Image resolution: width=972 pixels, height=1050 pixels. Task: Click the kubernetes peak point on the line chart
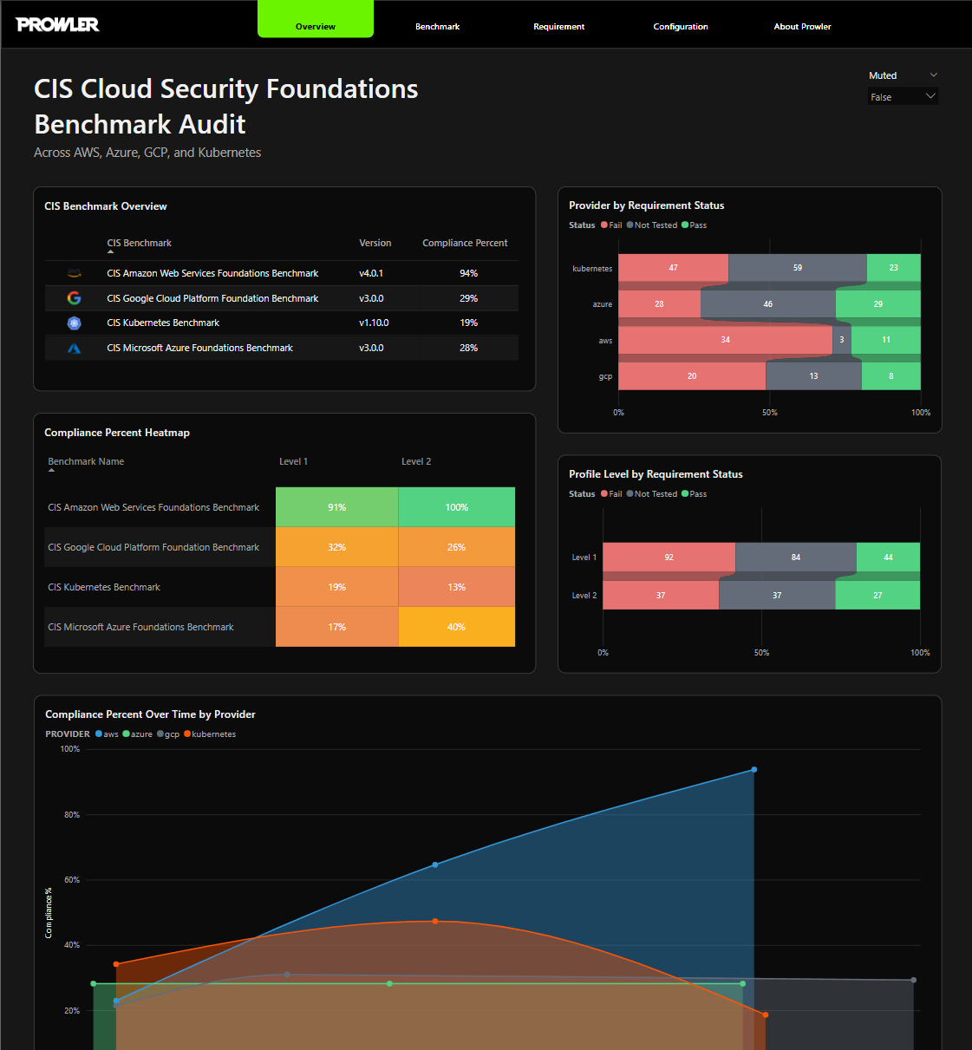435,921
